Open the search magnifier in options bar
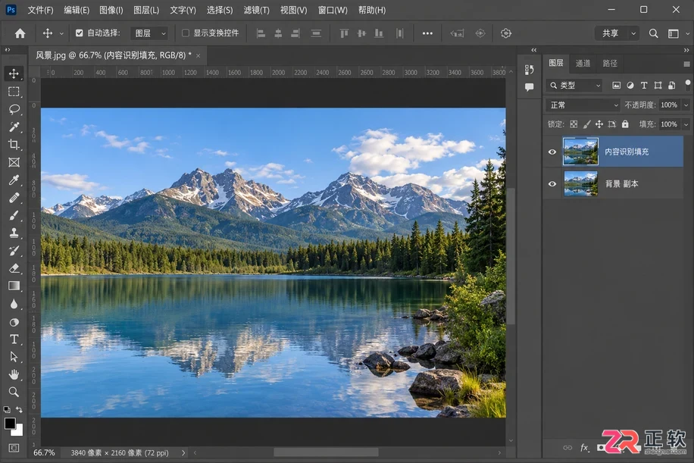The width and height of the screenshot is (694, 463). pyautogui.click(x=653, y=33)
